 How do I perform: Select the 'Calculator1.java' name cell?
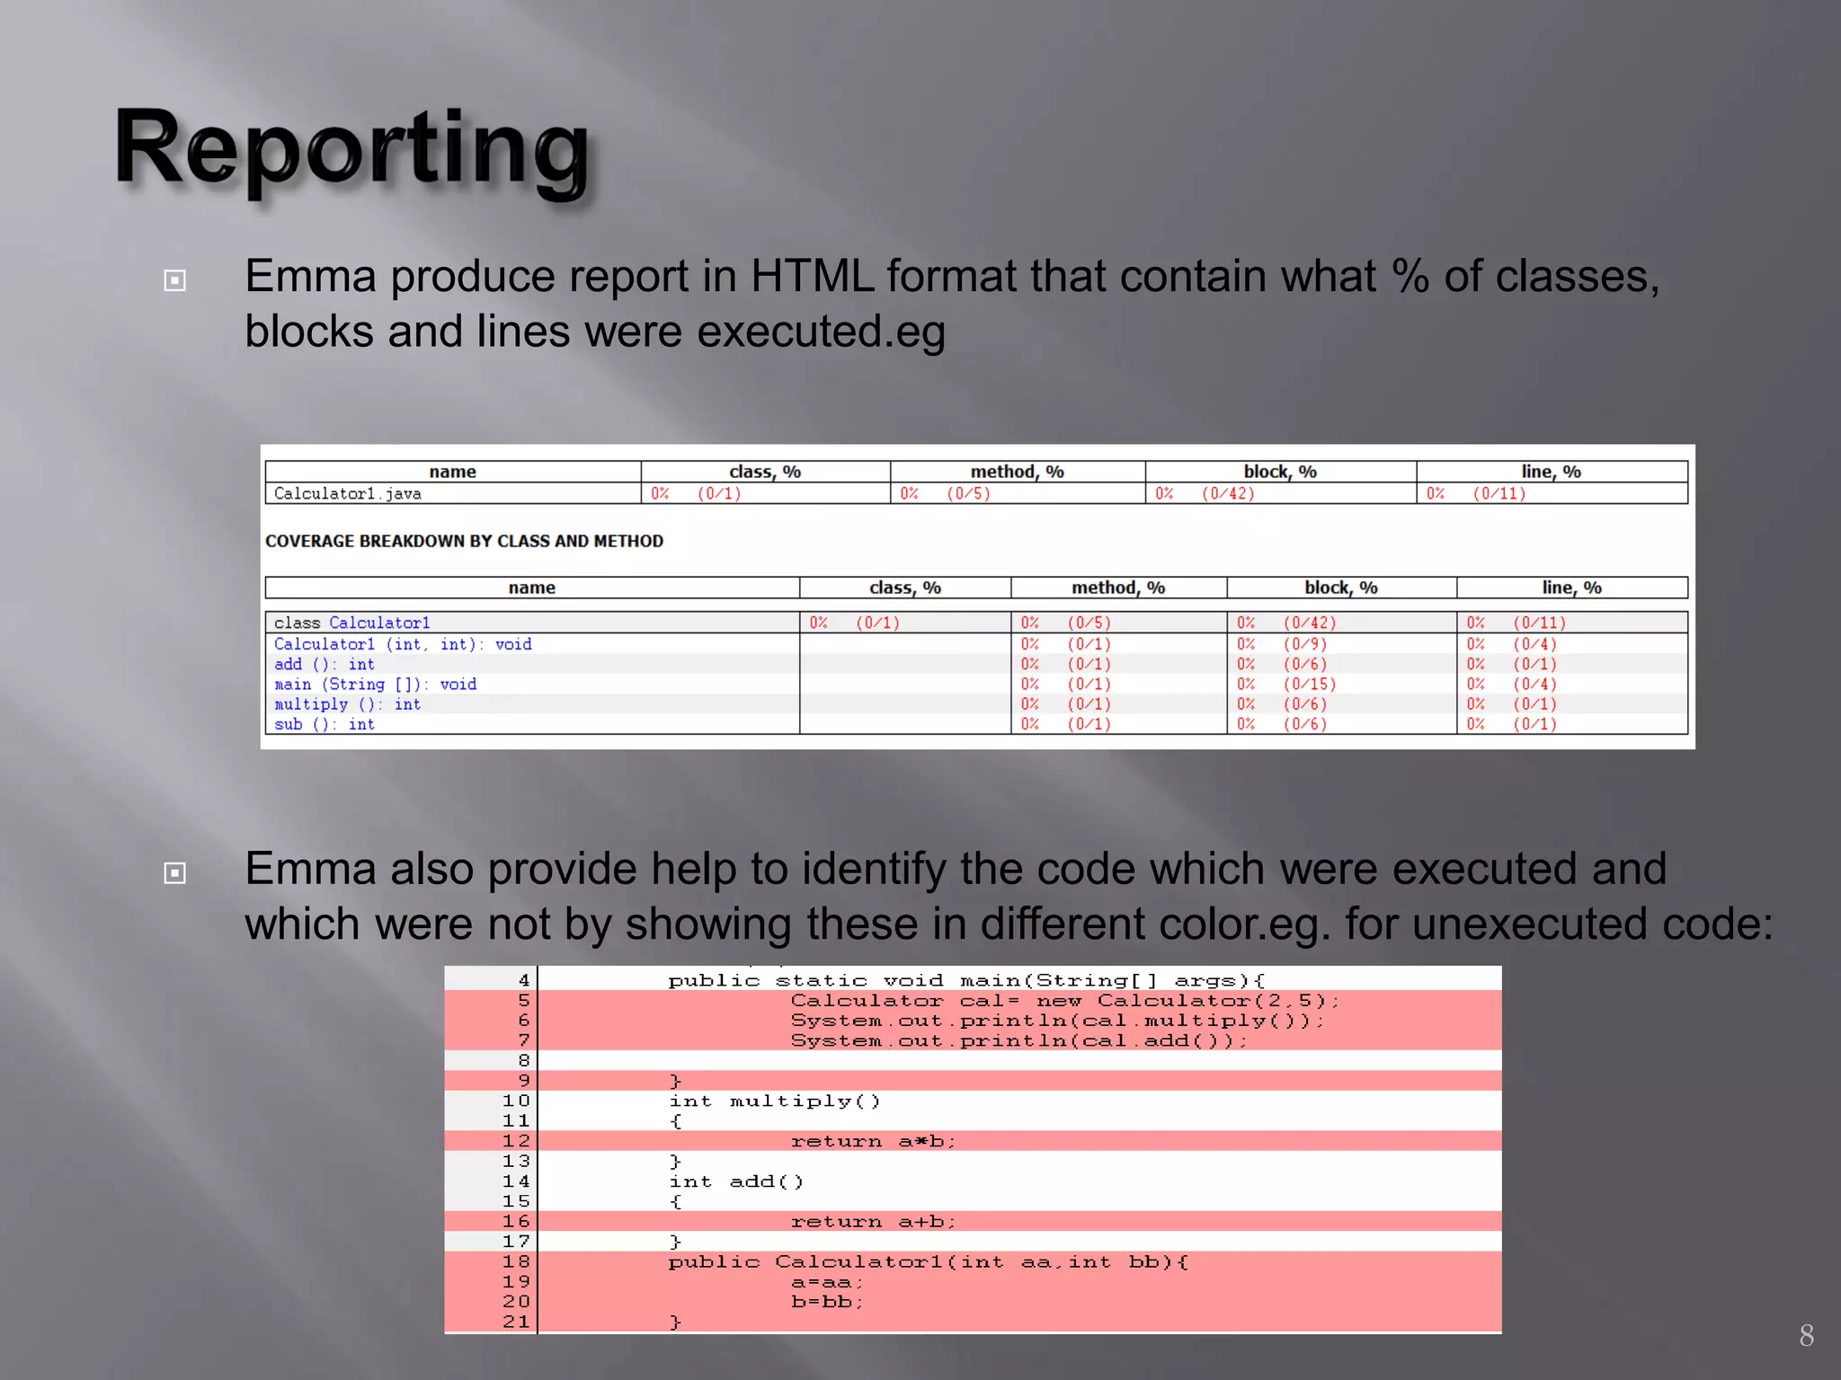click(x=453, y=493)
